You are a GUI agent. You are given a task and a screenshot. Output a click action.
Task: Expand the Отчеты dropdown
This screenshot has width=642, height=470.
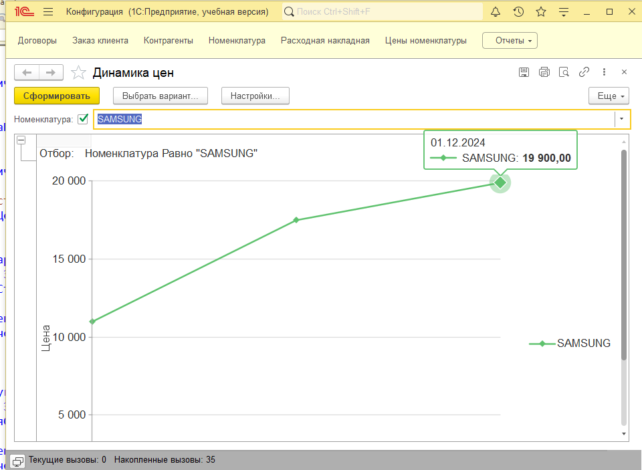pos(510,41)
